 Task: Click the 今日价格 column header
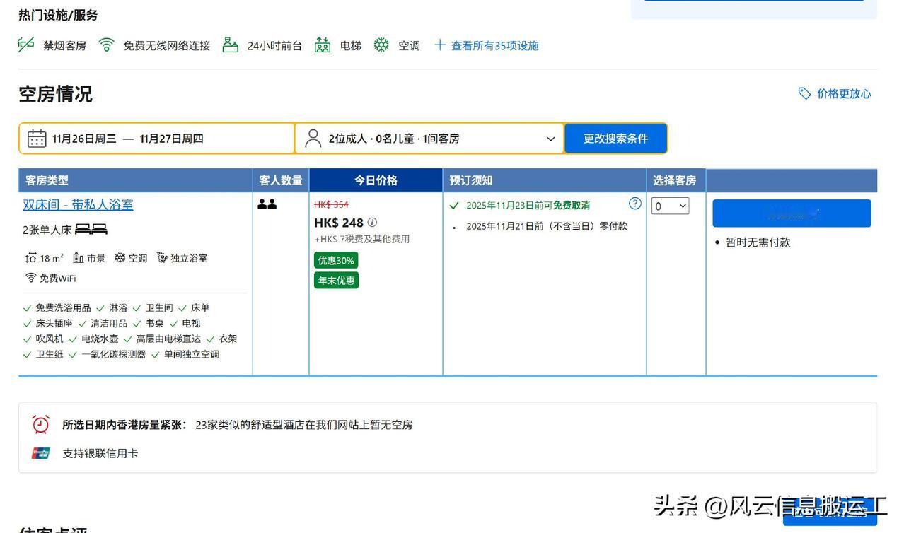point(376,180)
